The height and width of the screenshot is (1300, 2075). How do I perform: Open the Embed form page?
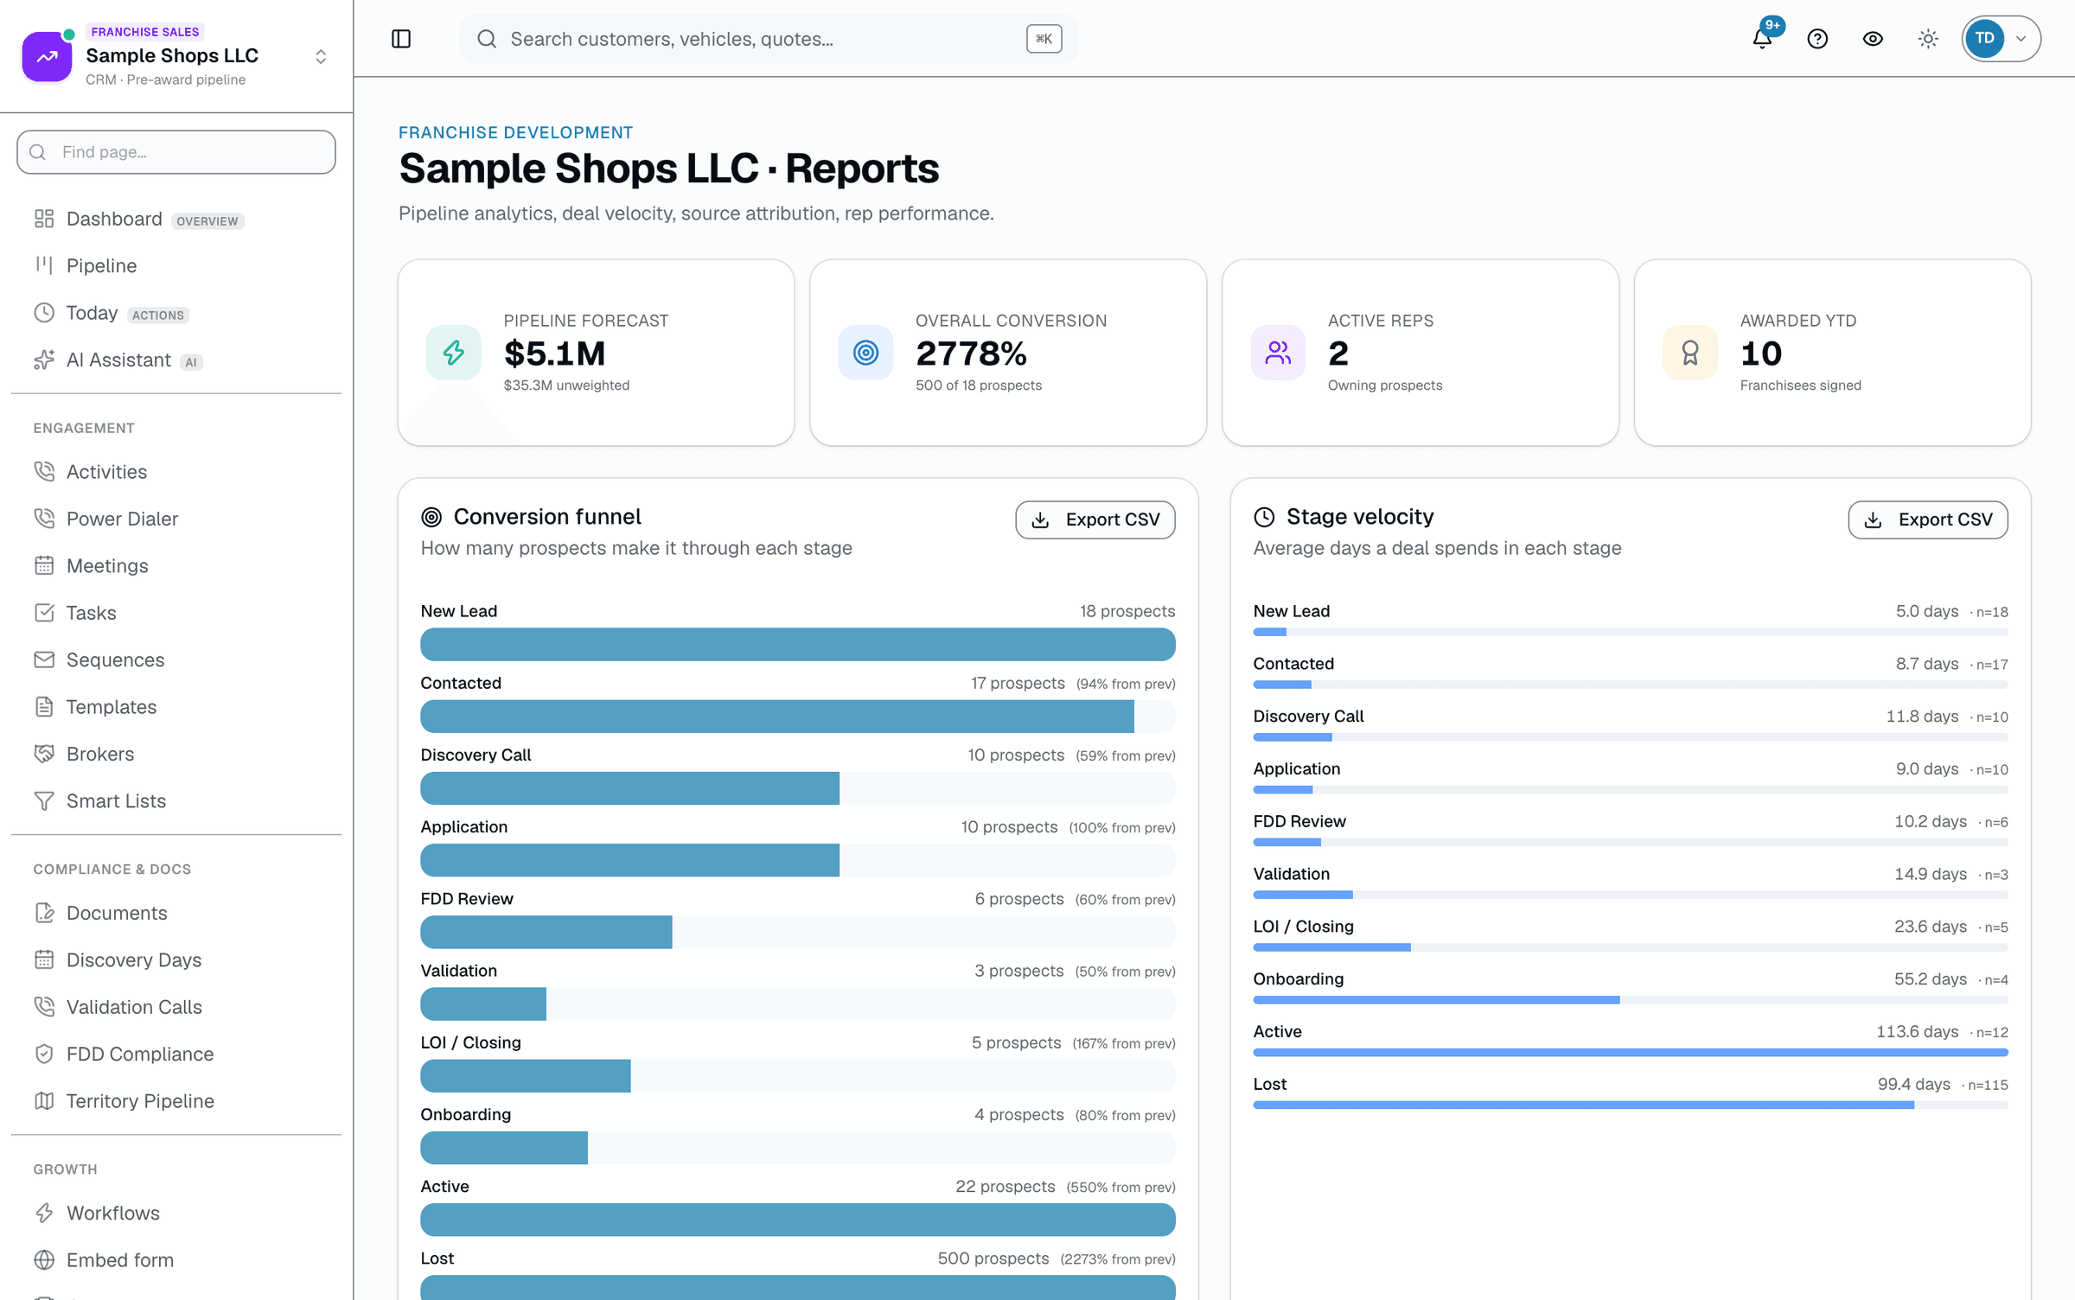click(x=176, y=1260)
